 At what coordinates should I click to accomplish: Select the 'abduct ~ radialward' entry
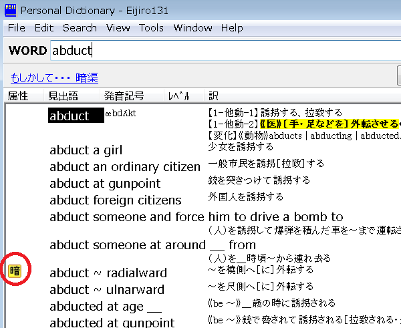click(108, 273)
